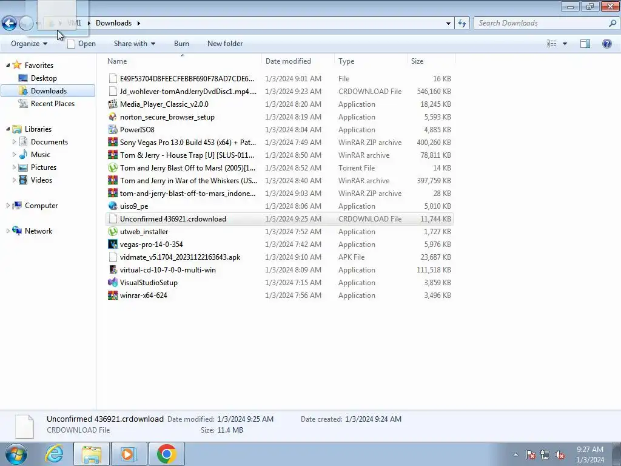
Task: Select the Media_Player_Classic_v2.0.0 icon
Action: pos(113,104)
